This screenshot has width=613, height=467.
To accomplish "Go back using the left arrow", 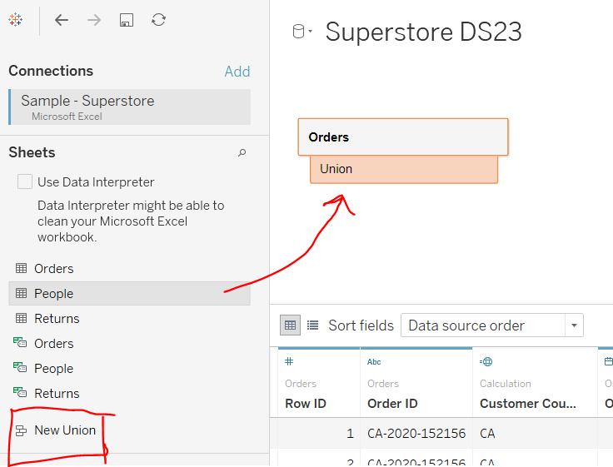I will tap(62, 20).
